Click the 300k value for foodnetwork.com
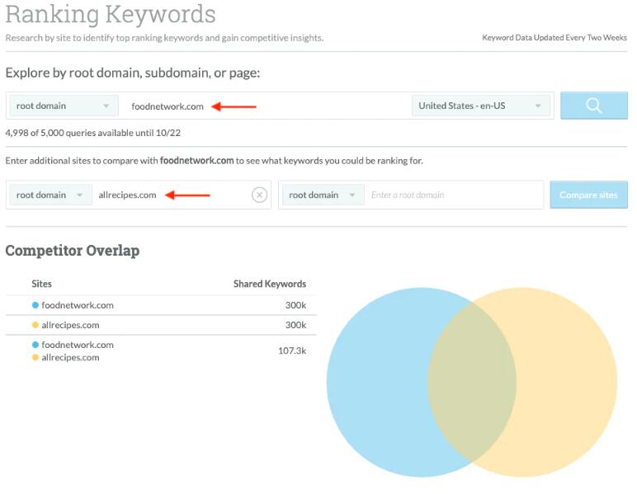 point(295,305)
